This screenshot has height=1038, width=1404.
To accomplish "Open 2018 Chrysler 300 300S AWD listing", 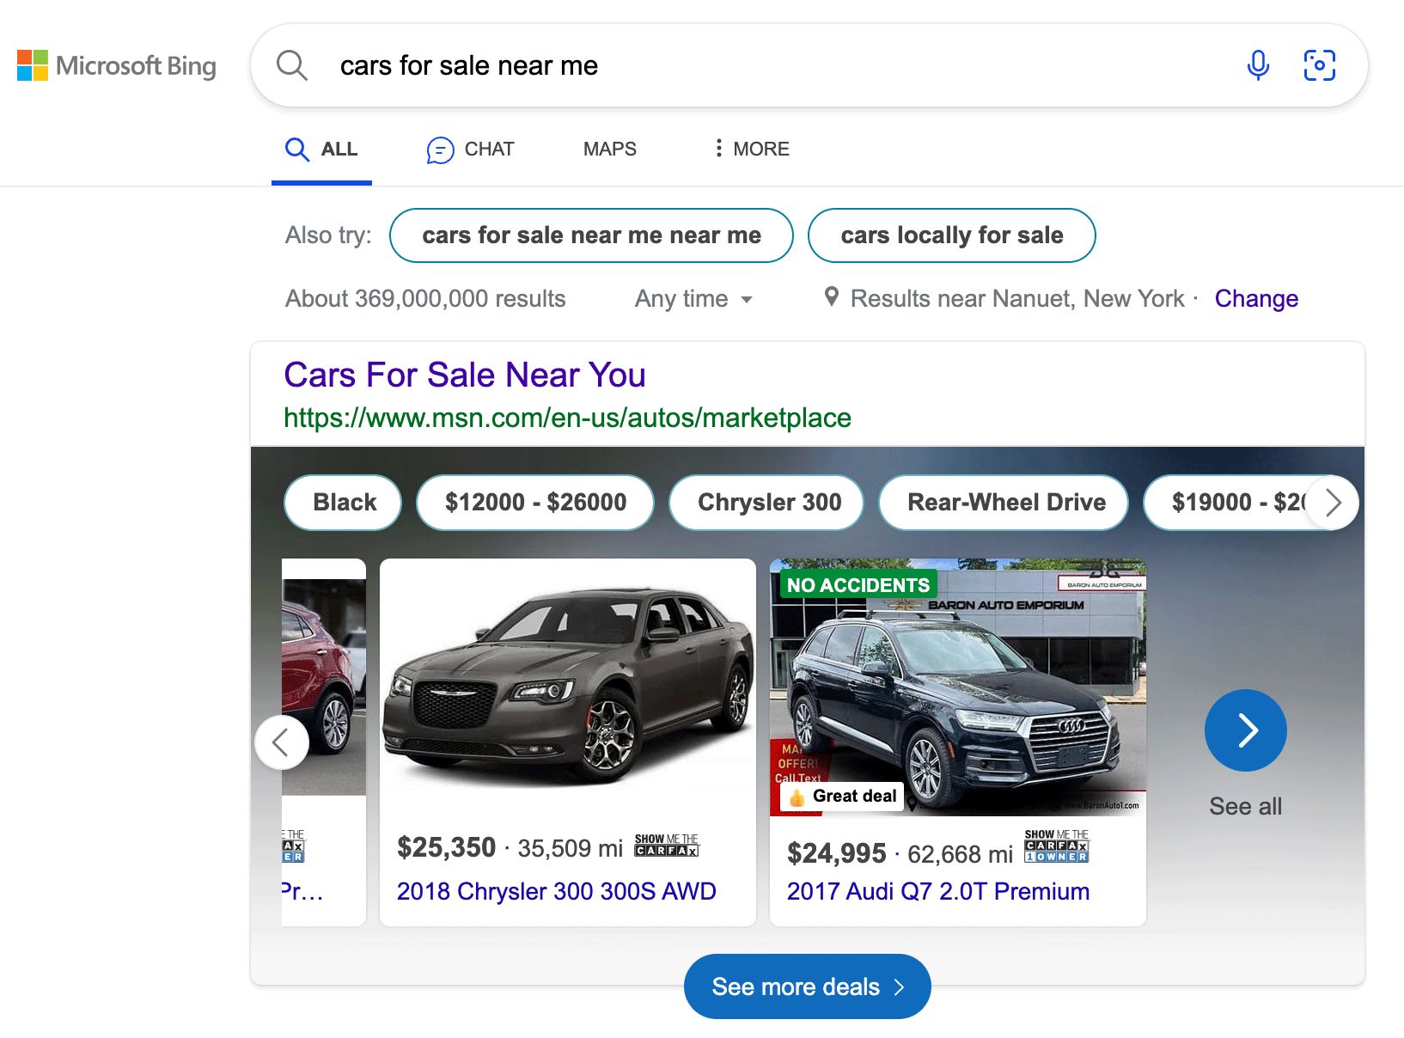I will point(557,892).
